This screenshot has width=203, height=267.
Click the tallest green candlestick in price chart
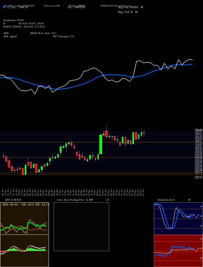tap(101, 144)
